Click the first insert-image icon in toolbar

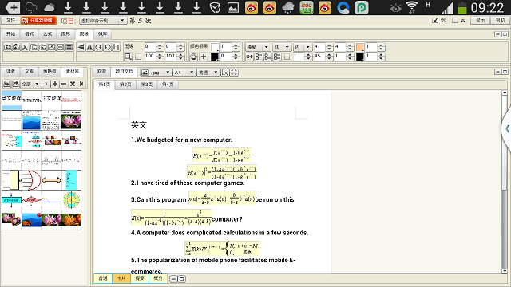tap(7, 47)
